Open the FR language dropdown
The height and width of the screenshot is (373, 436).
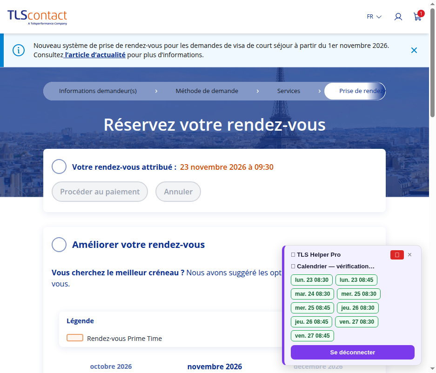pos(374,17)
